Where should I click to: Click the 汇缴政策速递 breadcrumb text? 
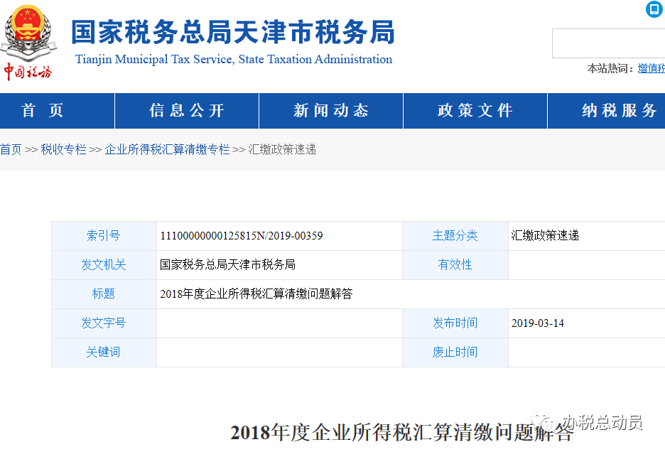(x=282, y=149)
